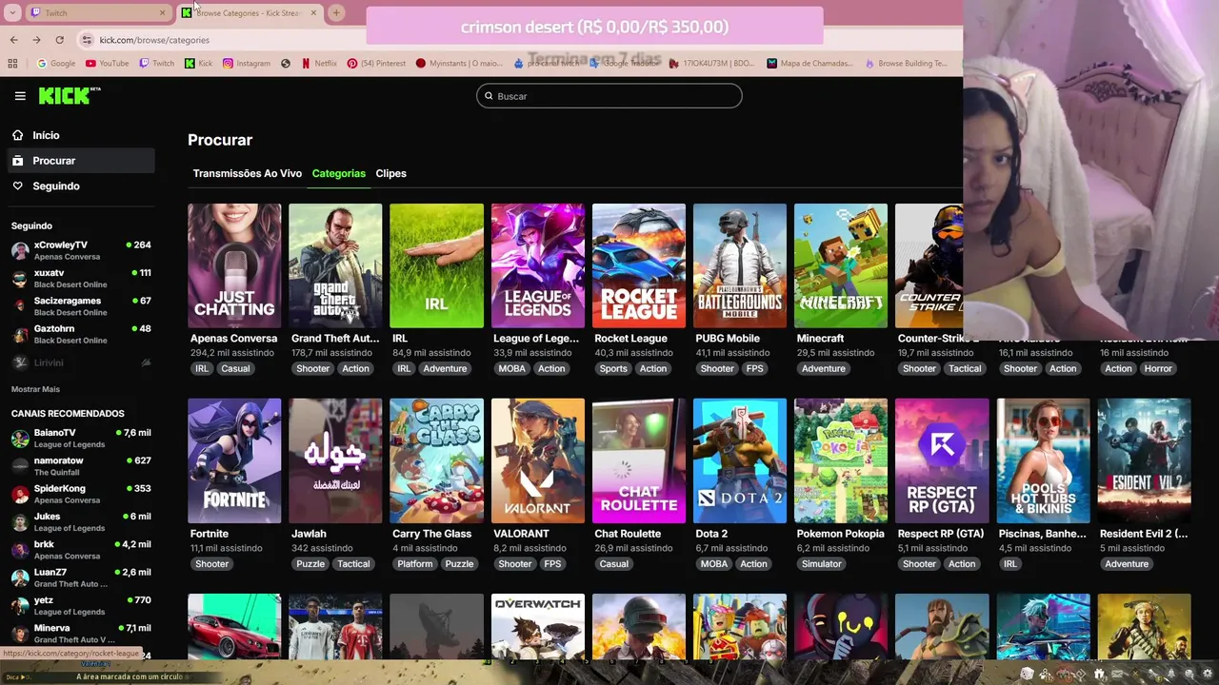1219x685 pixels.
Task: Open the IRL category cover
Action: [x=436, y=265]
